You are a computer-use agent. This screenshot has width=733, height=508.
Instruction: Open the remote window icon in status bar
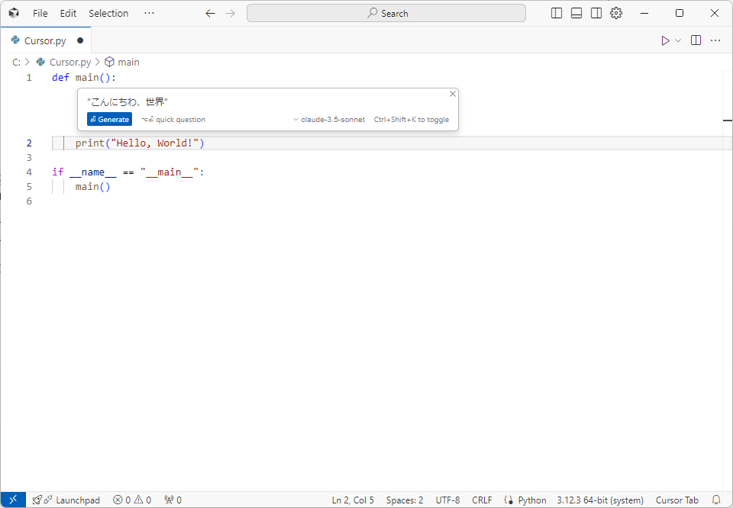(x=13, y=500)
